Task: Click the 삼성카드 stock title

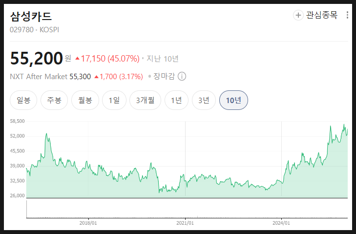Action: 31,16
